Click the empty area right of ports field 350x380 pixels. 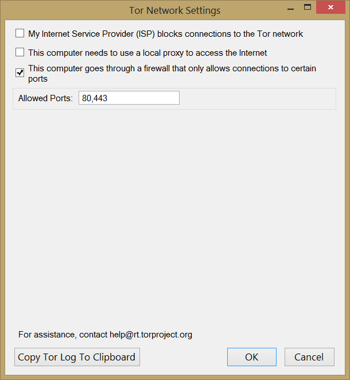[x=257, y=98]
